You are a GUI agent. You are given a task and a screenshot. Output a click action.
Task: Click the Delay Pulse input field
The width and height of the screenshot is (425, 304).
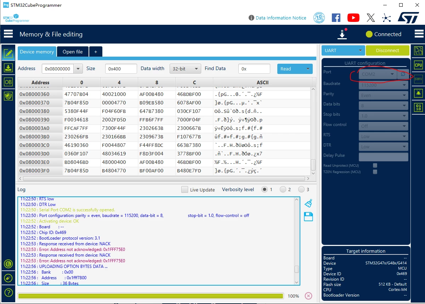tap(383, 157)
